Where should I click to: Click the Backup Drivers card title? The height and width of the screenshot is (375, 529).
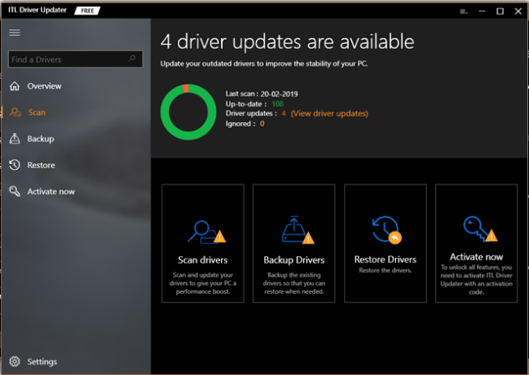[x=294, y=259]
